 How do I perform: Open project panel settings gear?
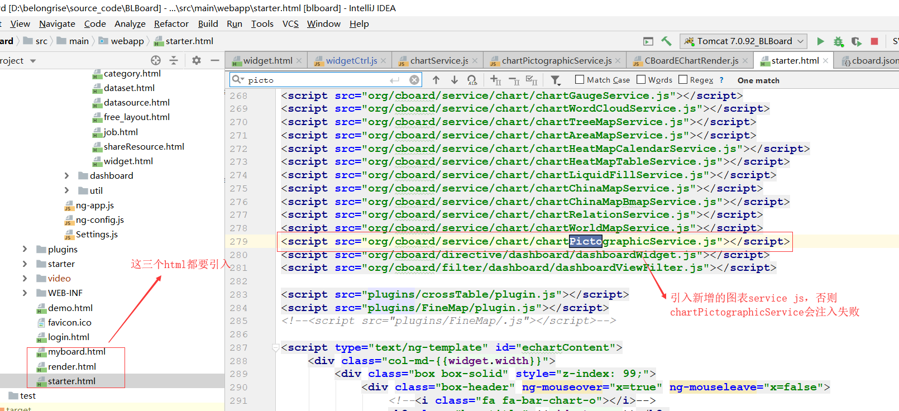(197, 60)
